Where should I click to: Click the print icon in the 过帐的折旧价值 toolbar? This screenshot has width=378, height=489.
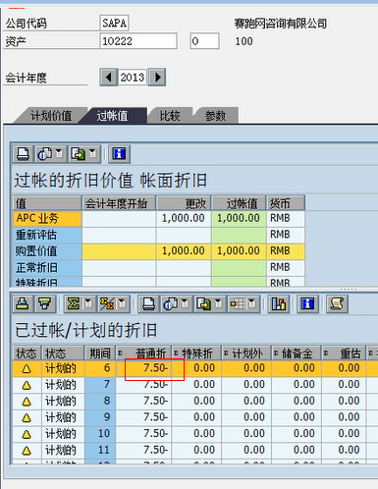point(23,153)
